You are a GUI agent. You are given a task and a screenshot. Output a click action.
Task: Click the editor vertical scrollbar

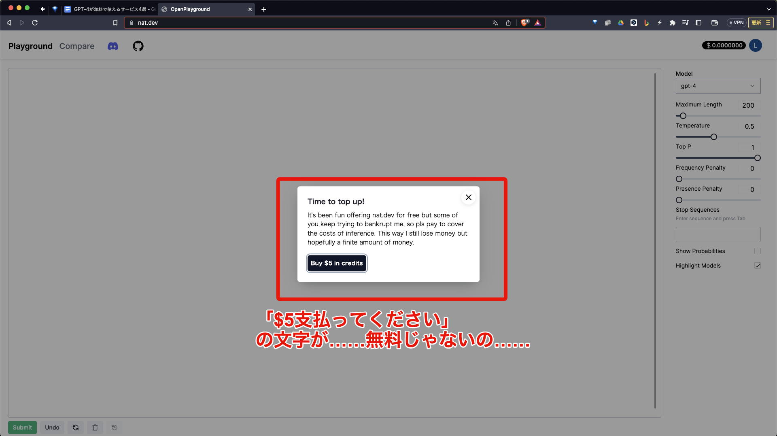(655, 241)
